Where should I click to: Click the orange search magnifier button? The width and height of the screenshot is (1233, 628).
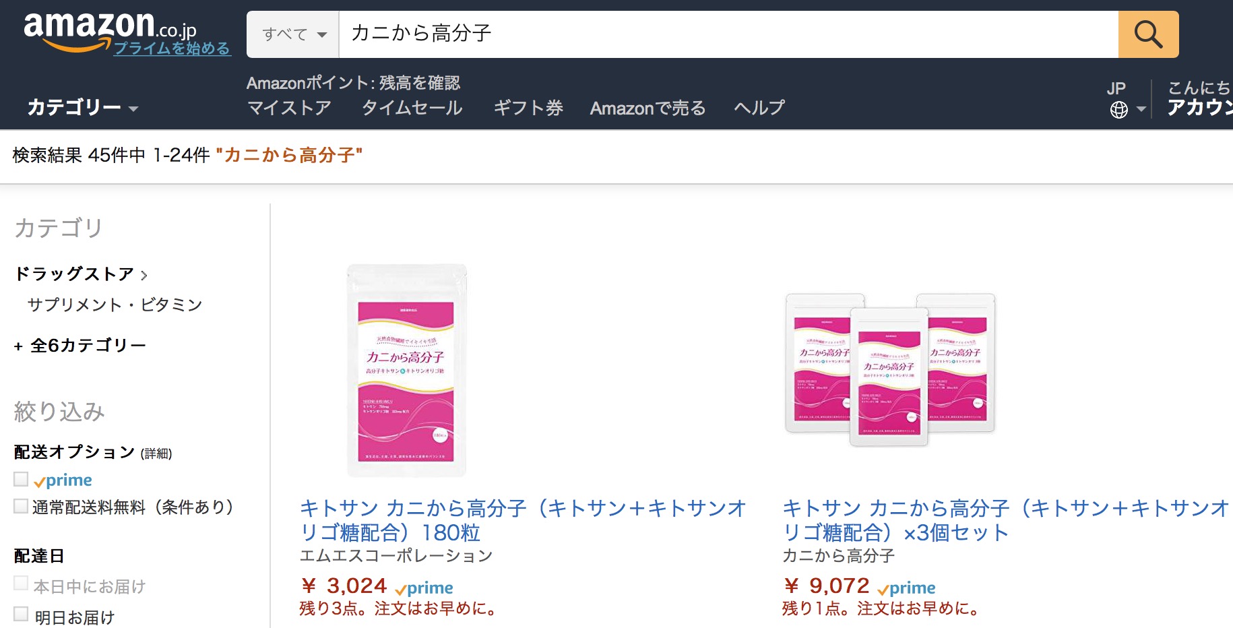pyautogui.click(x=1148, y=34)
